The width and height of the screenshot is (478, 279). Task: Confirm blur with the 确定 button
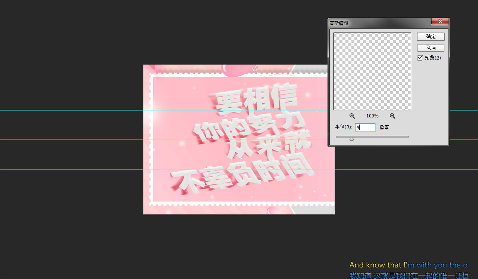tap(431, 37)
